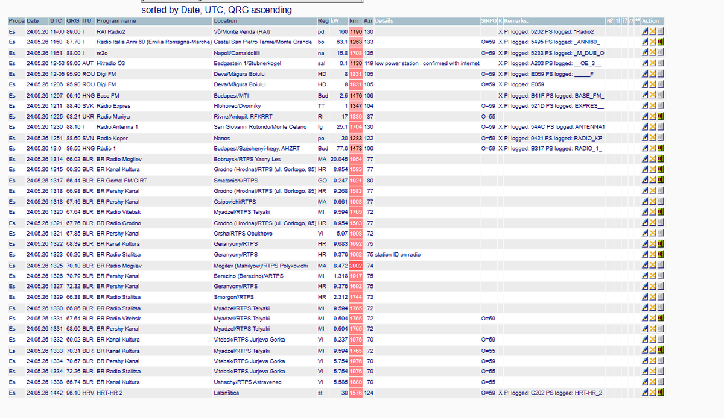Delete the Rádio Expres log entry
This screenshot has height=418, width=724.
(653, 105)
